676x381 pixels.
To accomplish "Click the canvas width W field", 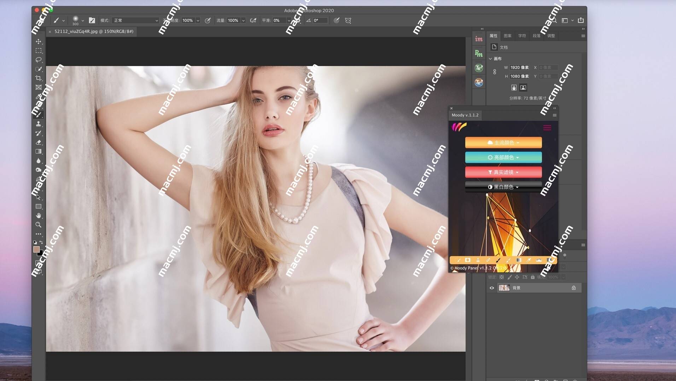I will coord(519,67).
